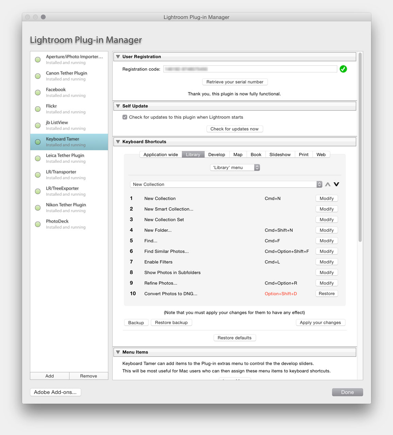Open the New Collection command dropdown

226,184
